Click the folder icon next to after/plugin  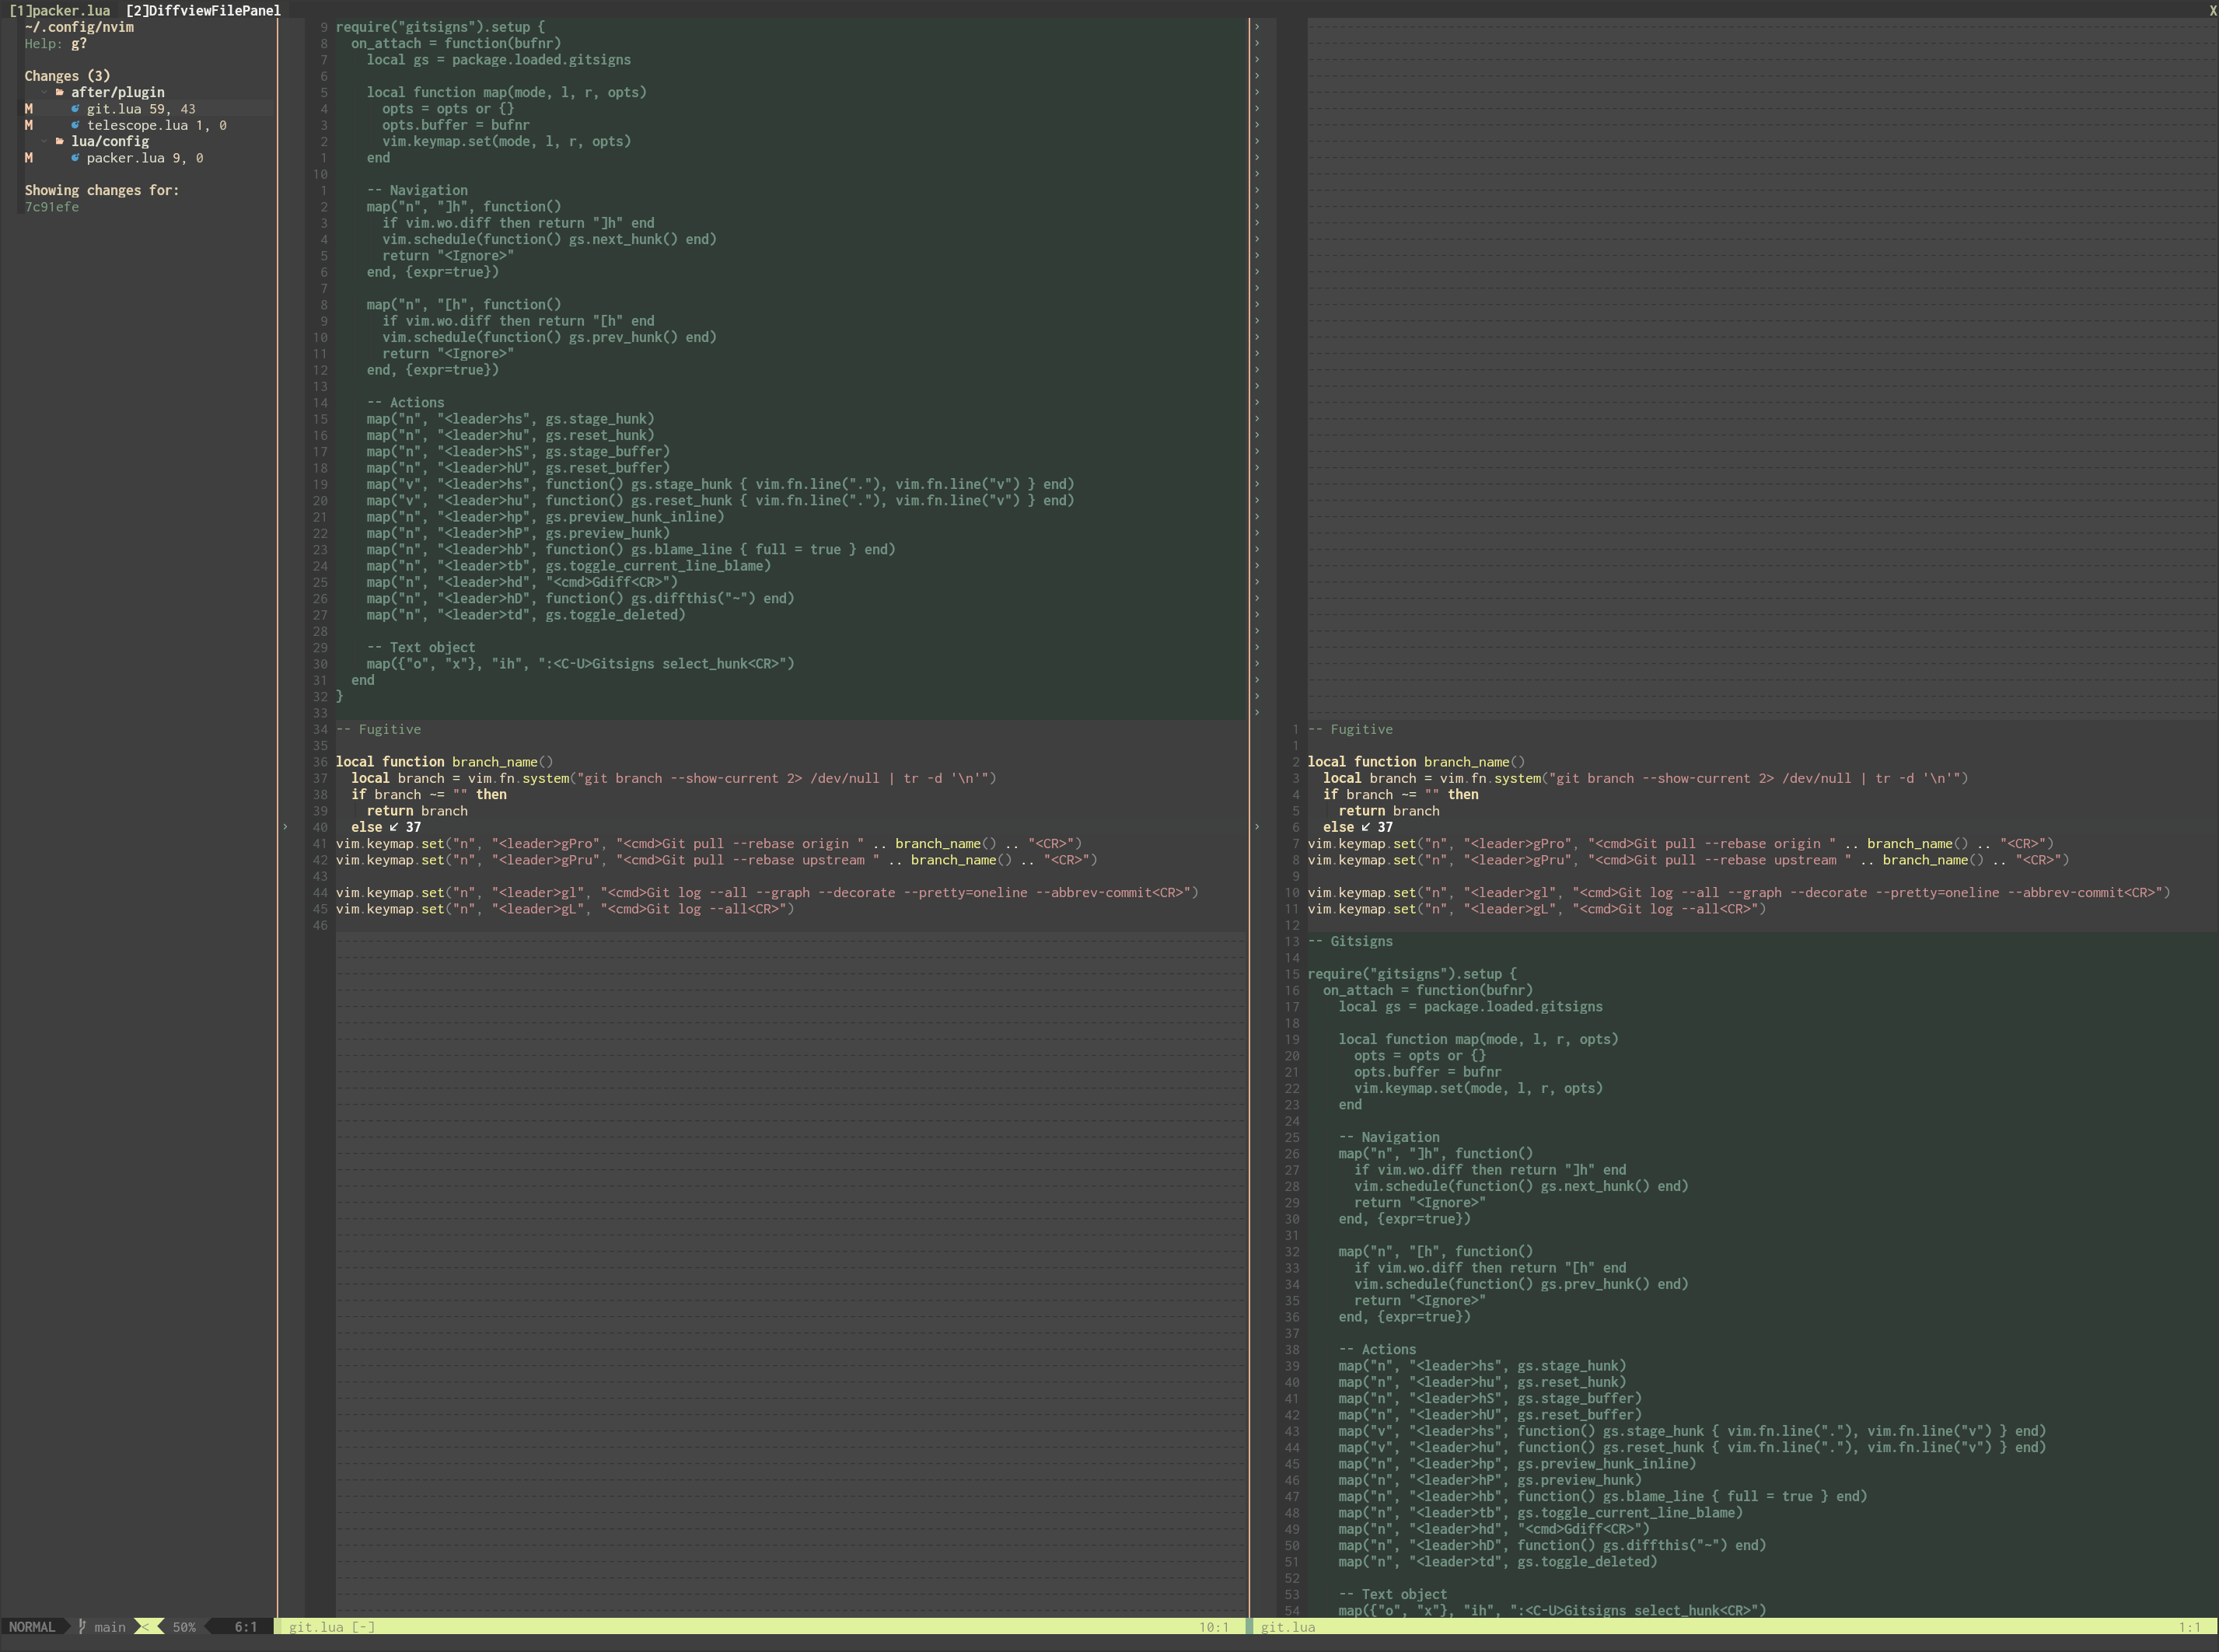pyautogui.click(x=59, y=92)
